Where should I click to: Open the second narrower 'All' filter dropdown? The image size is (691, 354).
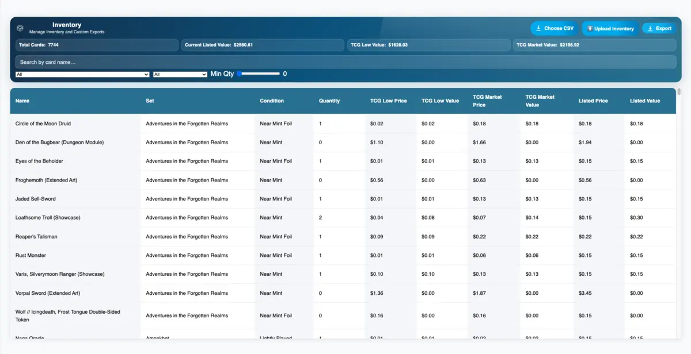coord(180,74)
